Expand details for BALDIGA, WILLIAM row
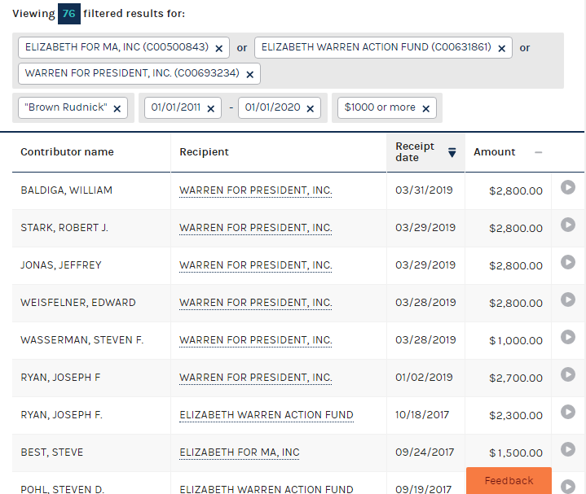Viewport: 586px width, 494px height. (568, 187)
